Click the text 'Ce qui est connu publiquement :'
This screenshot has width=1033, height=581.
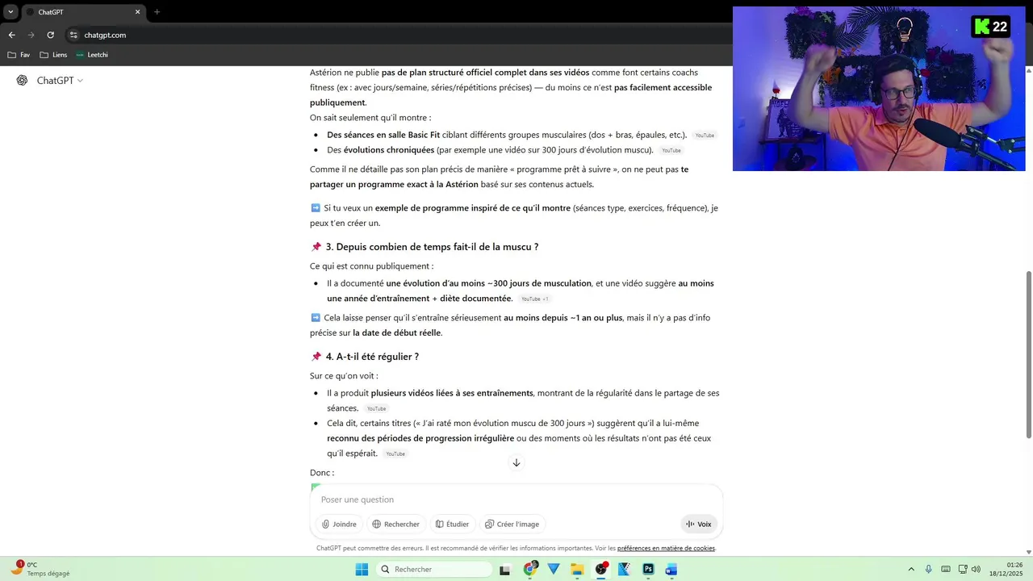[371, 266]
